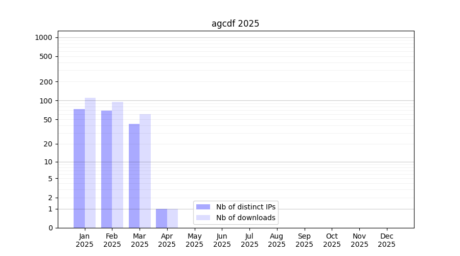Click the May 2025 x-axis label

[x=194, y=240]
